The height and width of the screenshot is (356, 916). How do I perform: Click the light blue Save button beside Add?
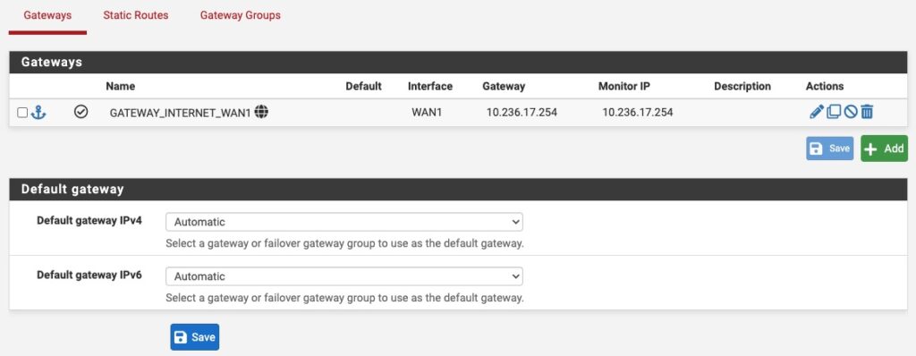pos(829,148)
